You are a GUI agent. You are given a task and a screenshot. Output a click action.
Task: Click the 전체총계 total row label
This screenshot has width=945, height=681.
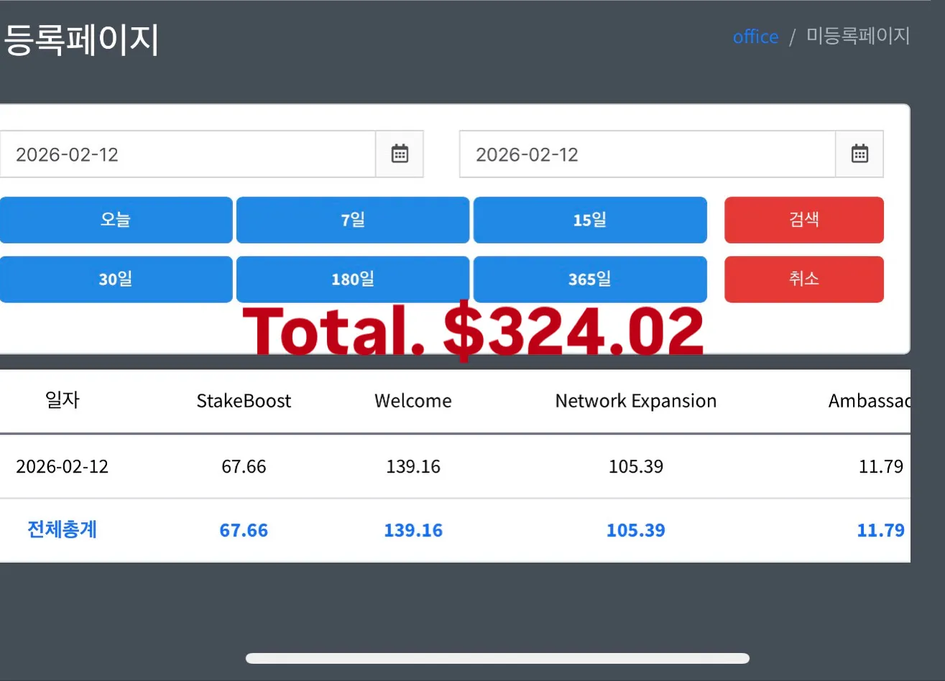pyautogui.click(x=63, y=530)
